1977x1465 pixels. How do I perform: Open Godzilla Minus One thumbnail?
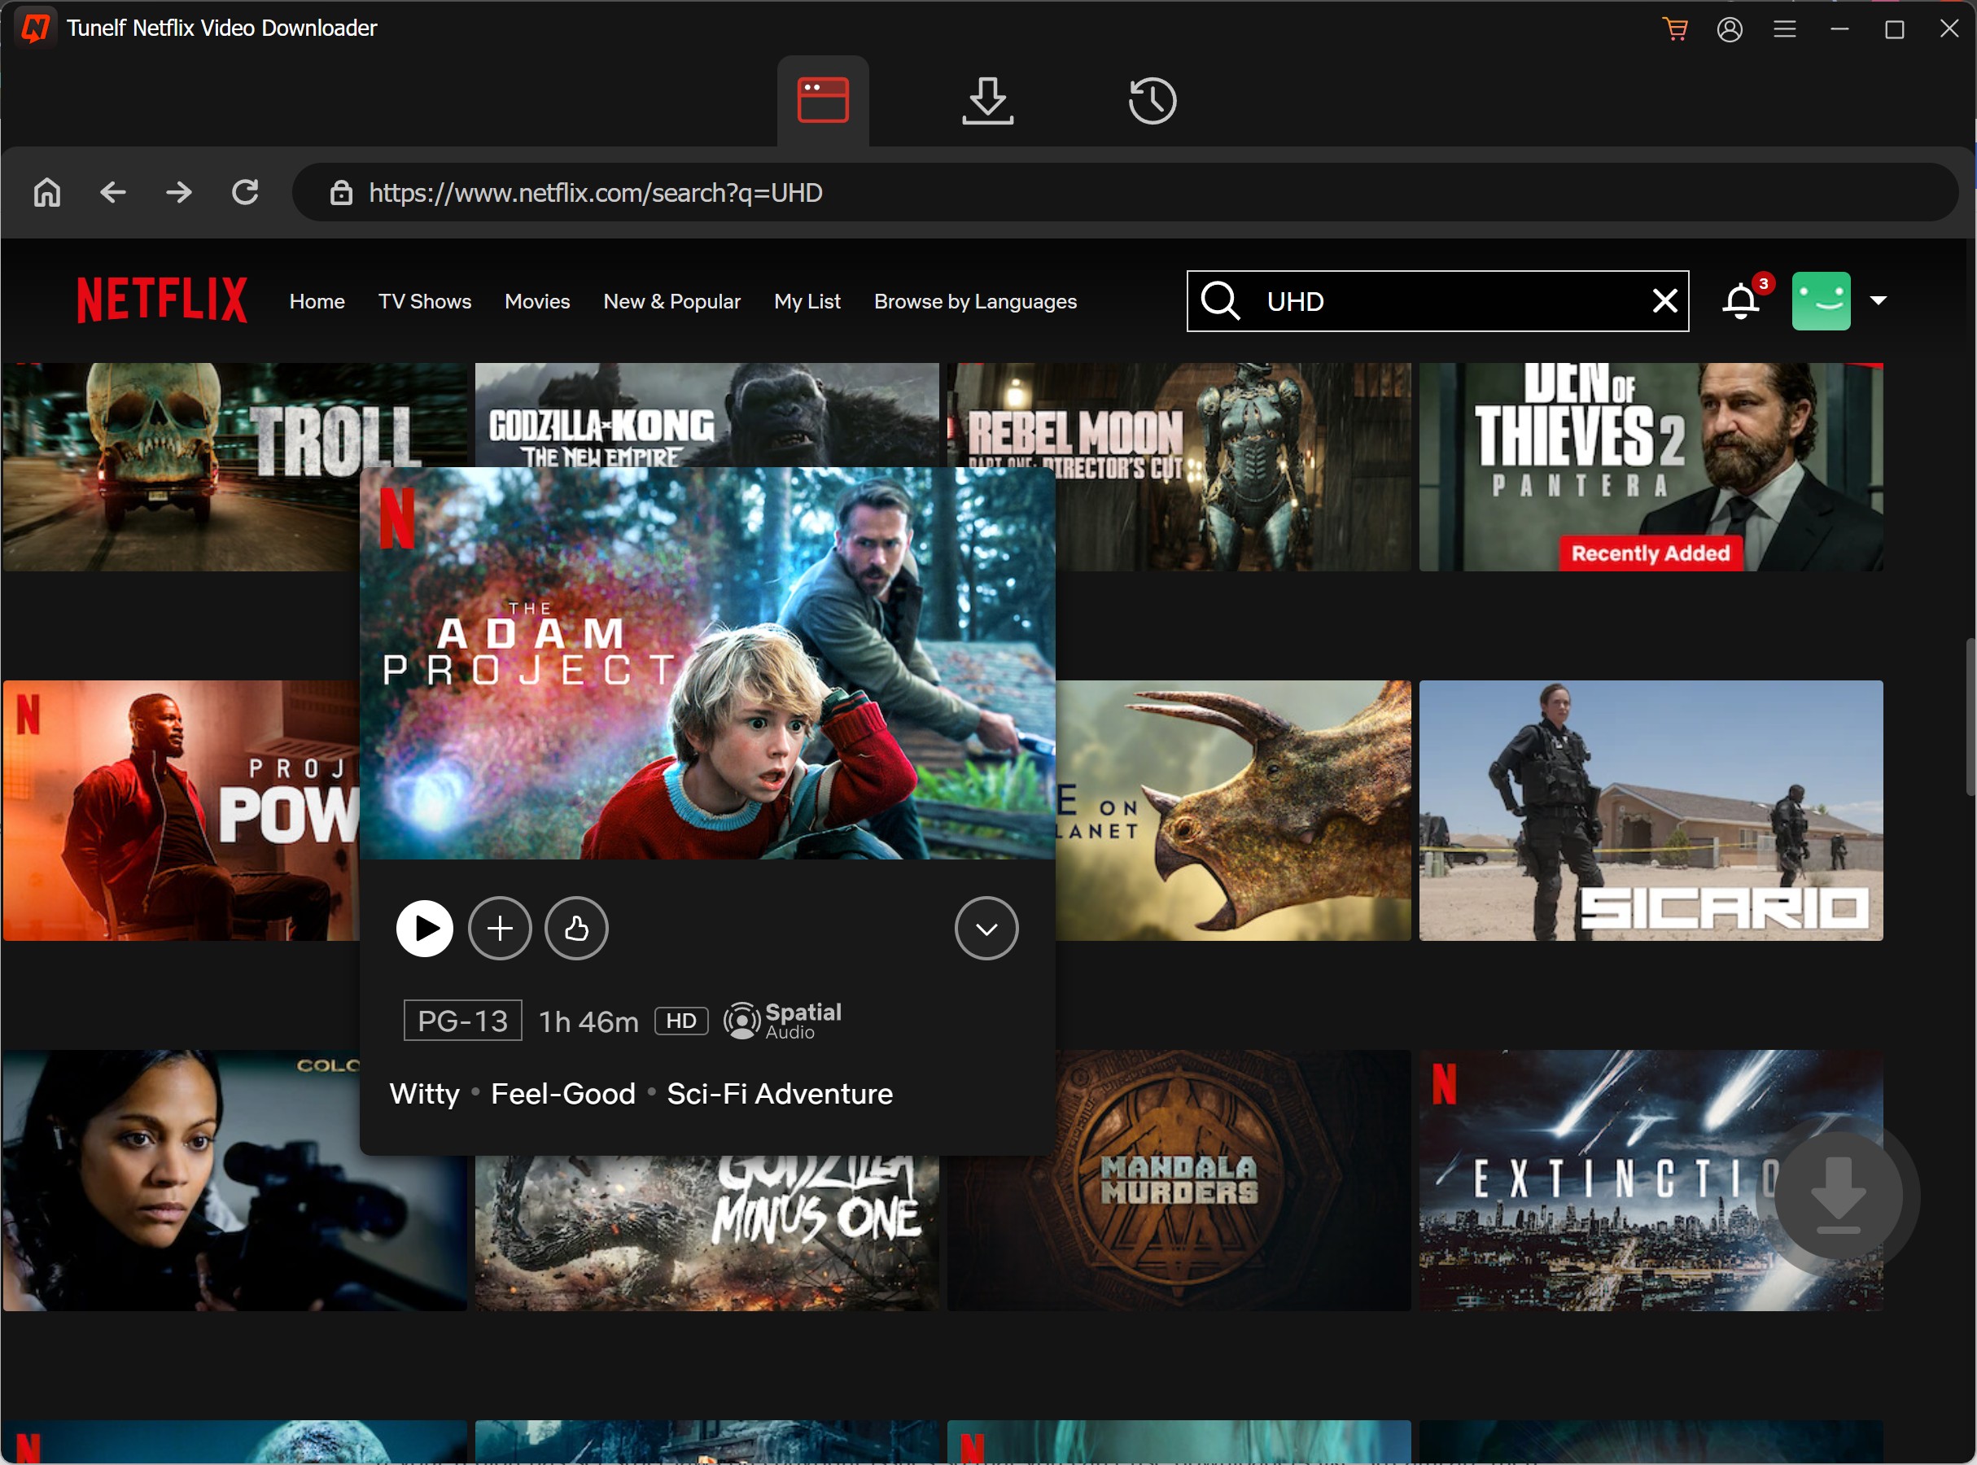point(707,1233)
